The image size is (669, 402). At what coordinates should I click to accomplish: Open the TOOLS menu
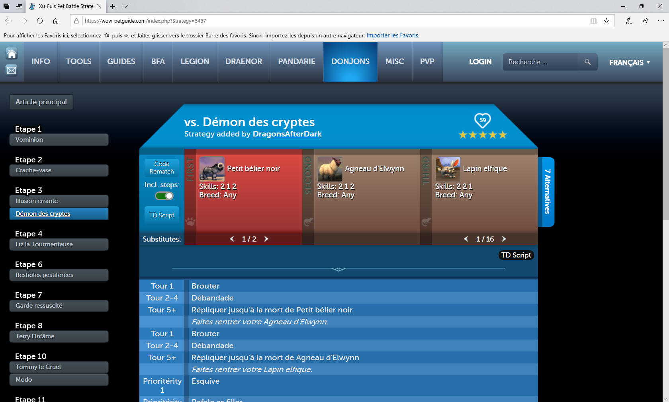click(78, 62)
